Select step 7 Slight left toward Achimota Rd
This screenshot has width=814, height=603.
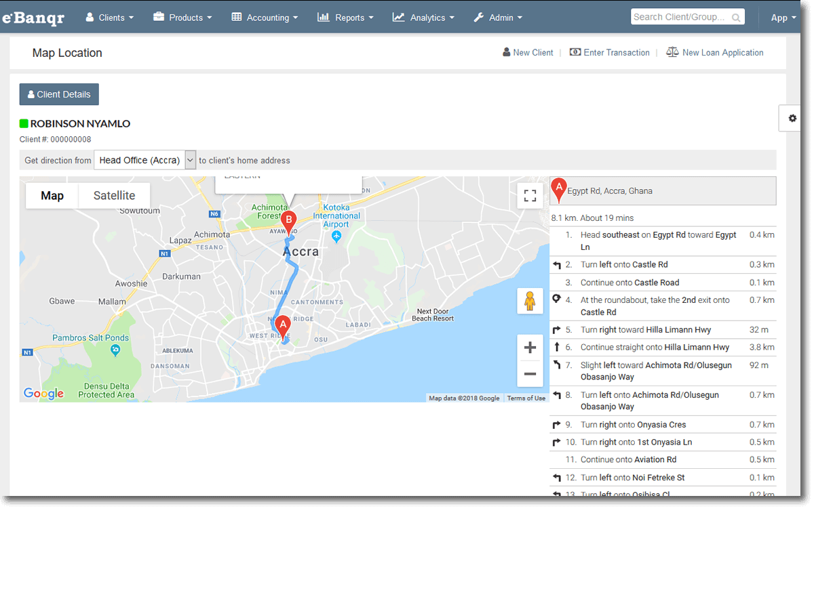pyautogui.click(x=663, y=371)
